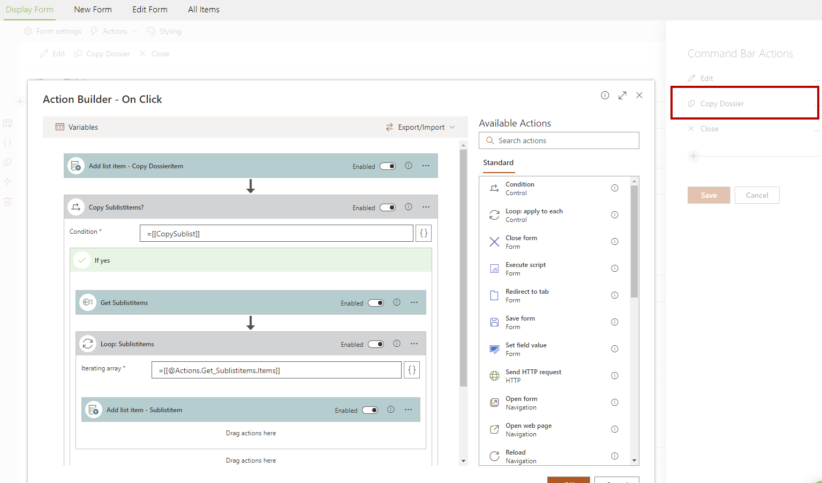Switch to the Edit Form tab
The height and width of the screenshot is (483, 822).
[x=150, y=10]
